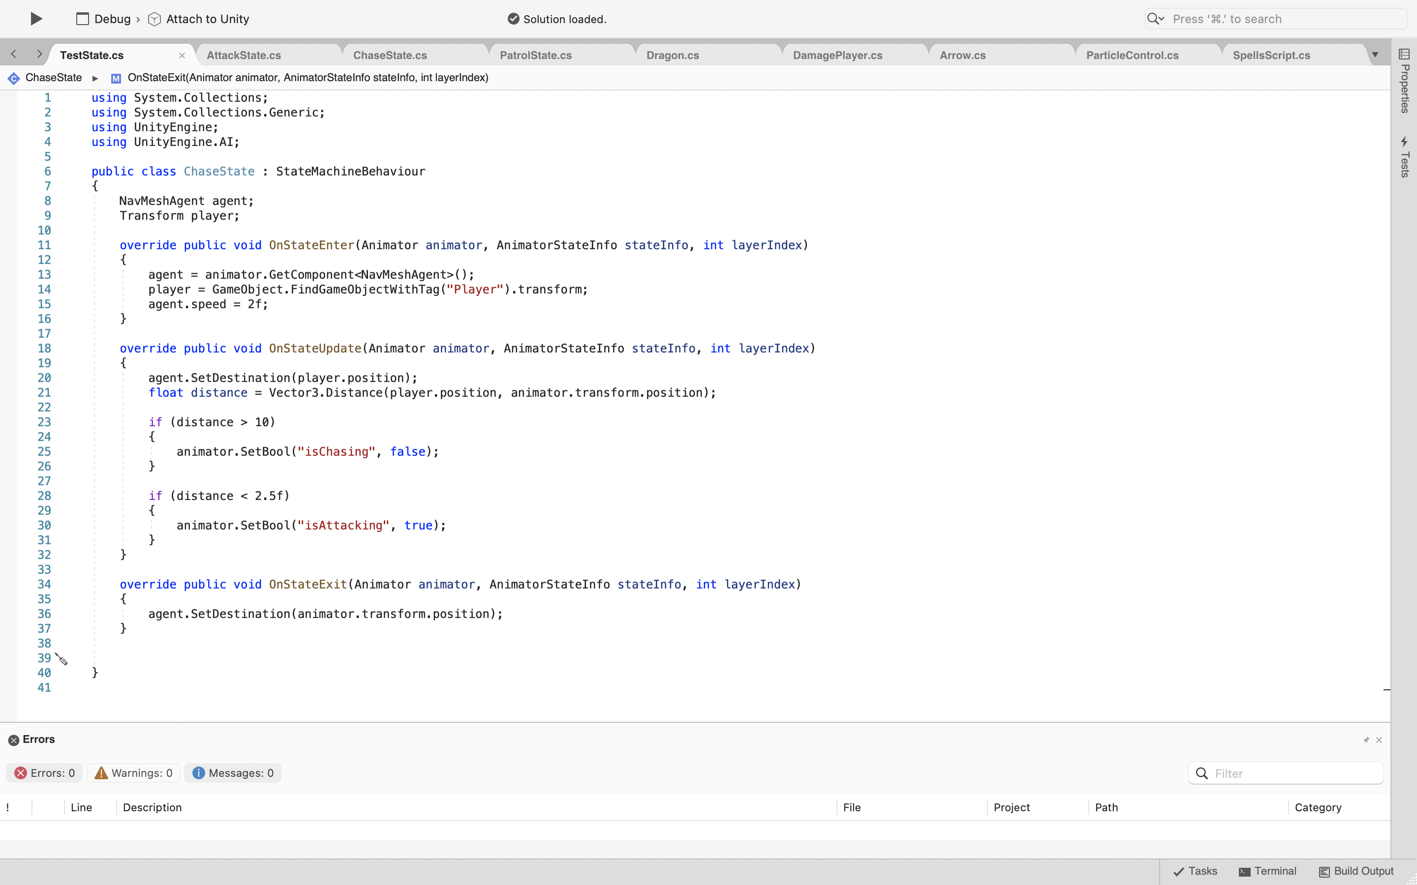
Task: Close the TestState.cs tab
Action: pyautogui.click(x=182, y=56)
